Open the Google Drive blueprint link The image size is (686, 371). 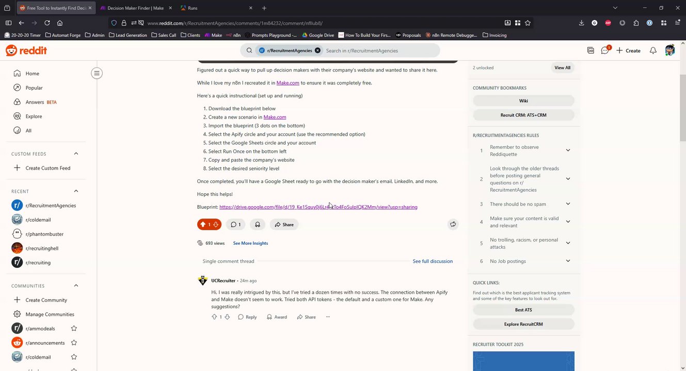318,207
